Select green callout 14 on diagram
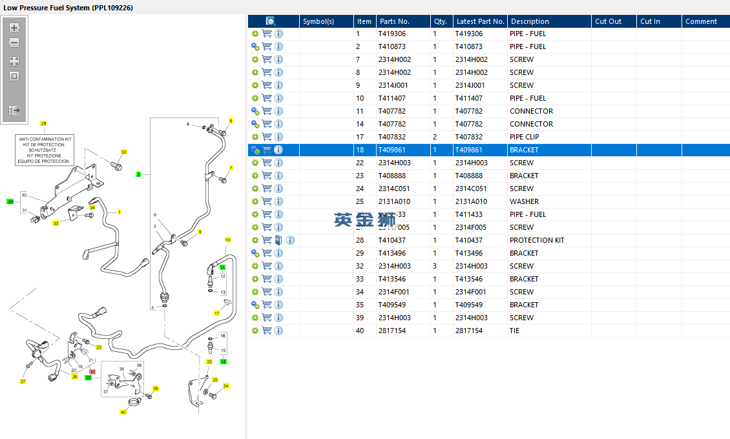This screenshot has width=730, height=439. click(x=224, y=362)
